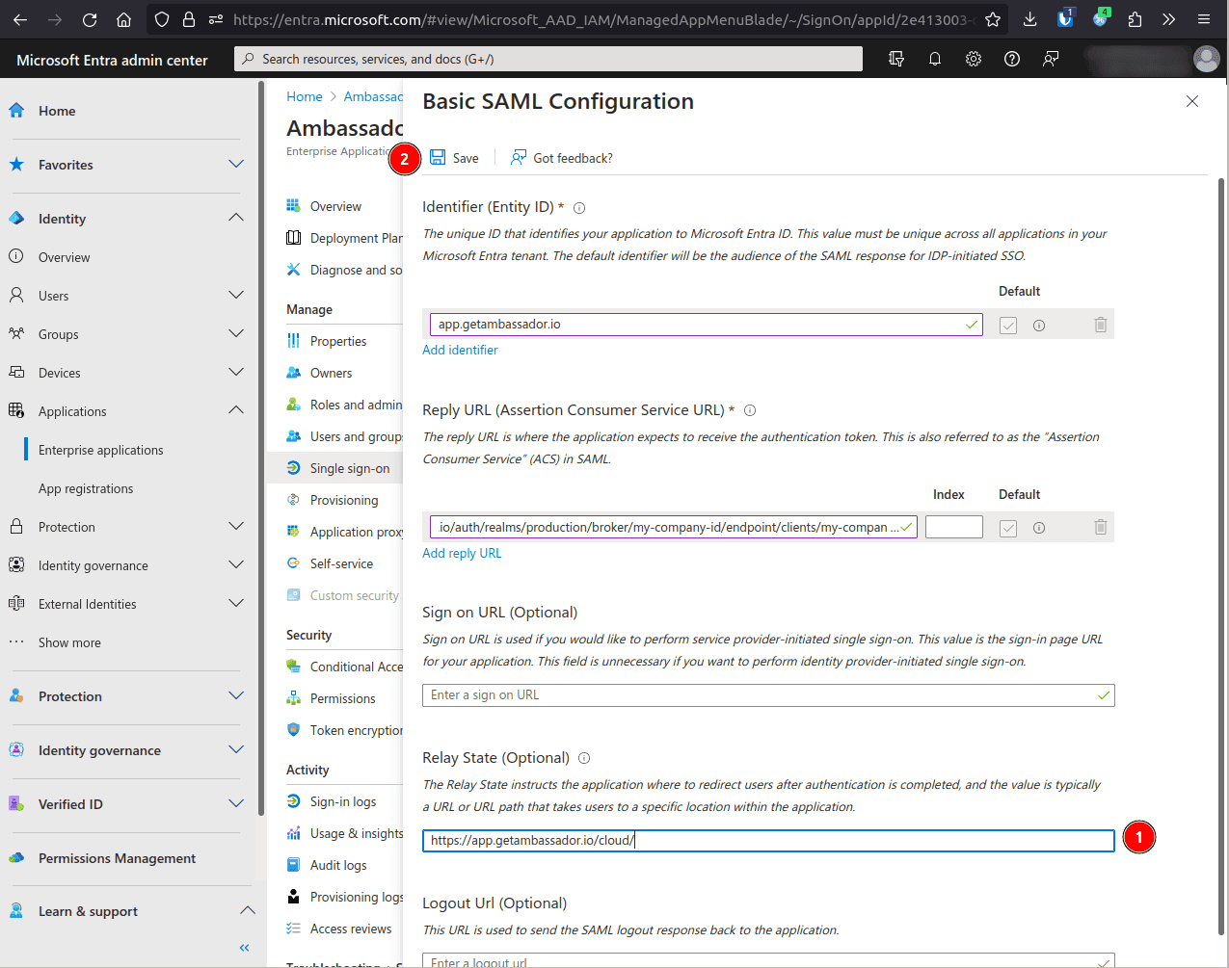Click Show more in sidebar

[x=69, y=642]
